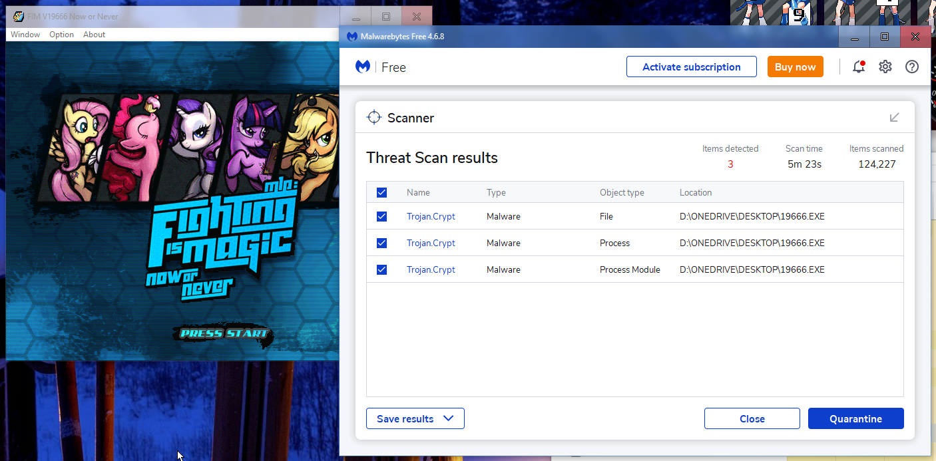Open the Malwarebytes help icon

click(x=912, y=67)
